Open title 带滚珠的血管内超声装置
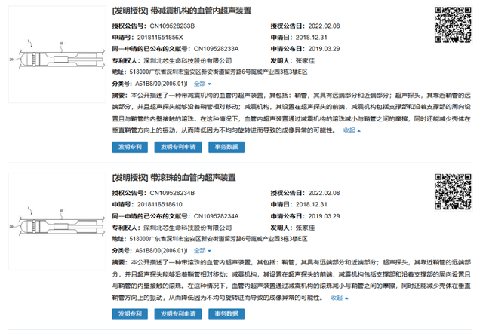 tap(193, 178)
